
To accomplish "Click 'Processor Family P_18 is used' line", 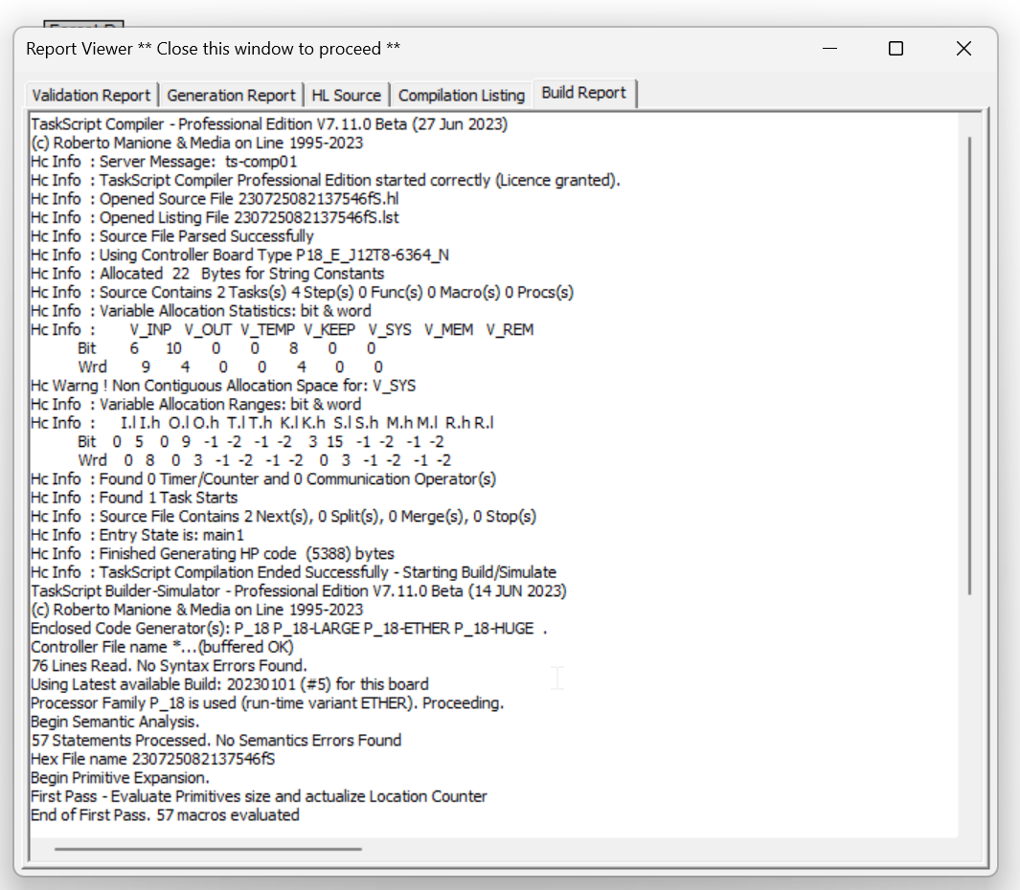I will coord(267,702).
